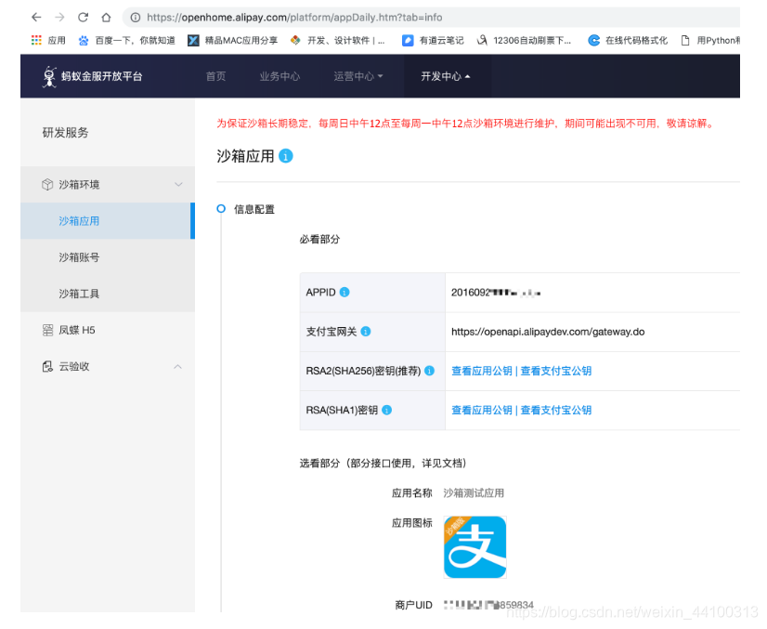767x629 pixels.
Task: Click the 云验收 sidebar icon
Action: point(47,367)
